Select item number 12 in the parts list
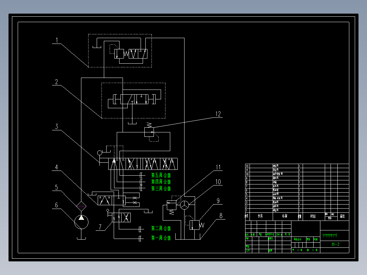367x275 pixels. tap(247, 166)
